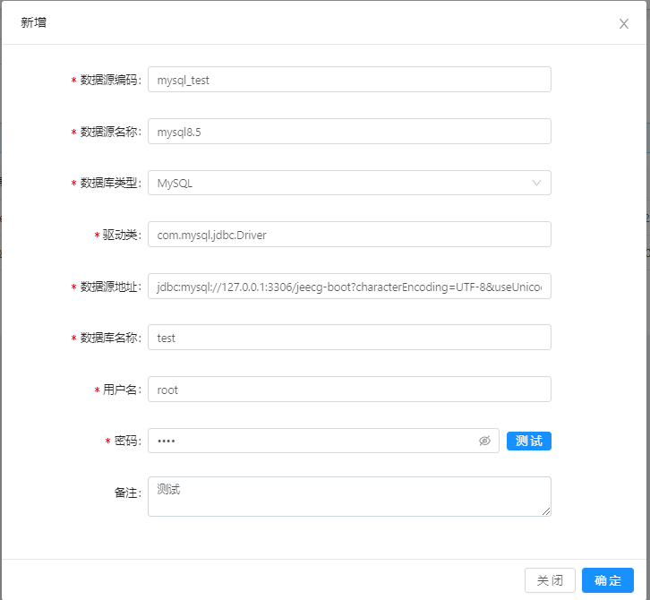Focus the 数据库名称 field containing test
Image resolution: width=650 pixels, height=600 pixels.
click(x=349, y=338)
